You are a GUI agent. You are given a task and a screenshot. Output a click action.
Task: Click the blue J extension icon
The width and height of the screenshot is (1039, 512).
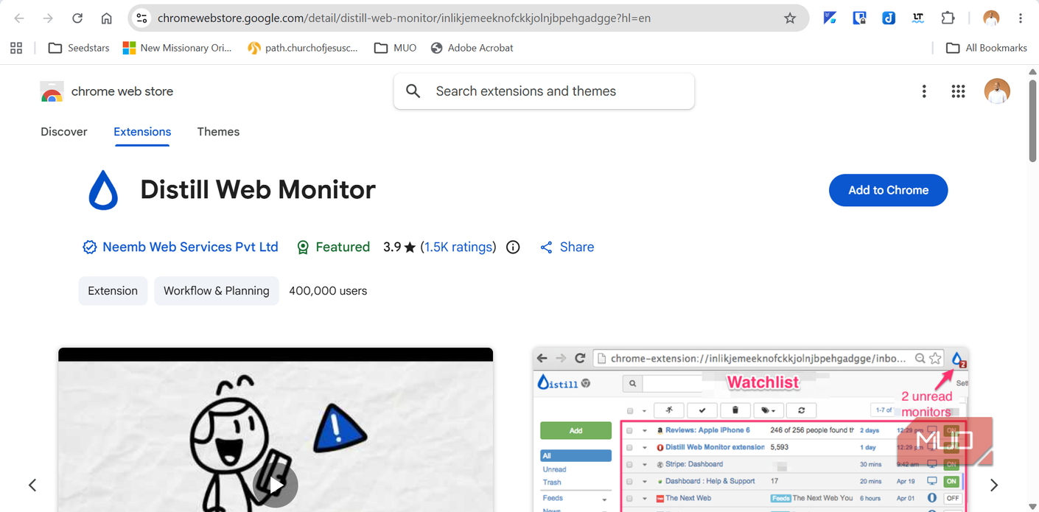click(x=889, y=18)
